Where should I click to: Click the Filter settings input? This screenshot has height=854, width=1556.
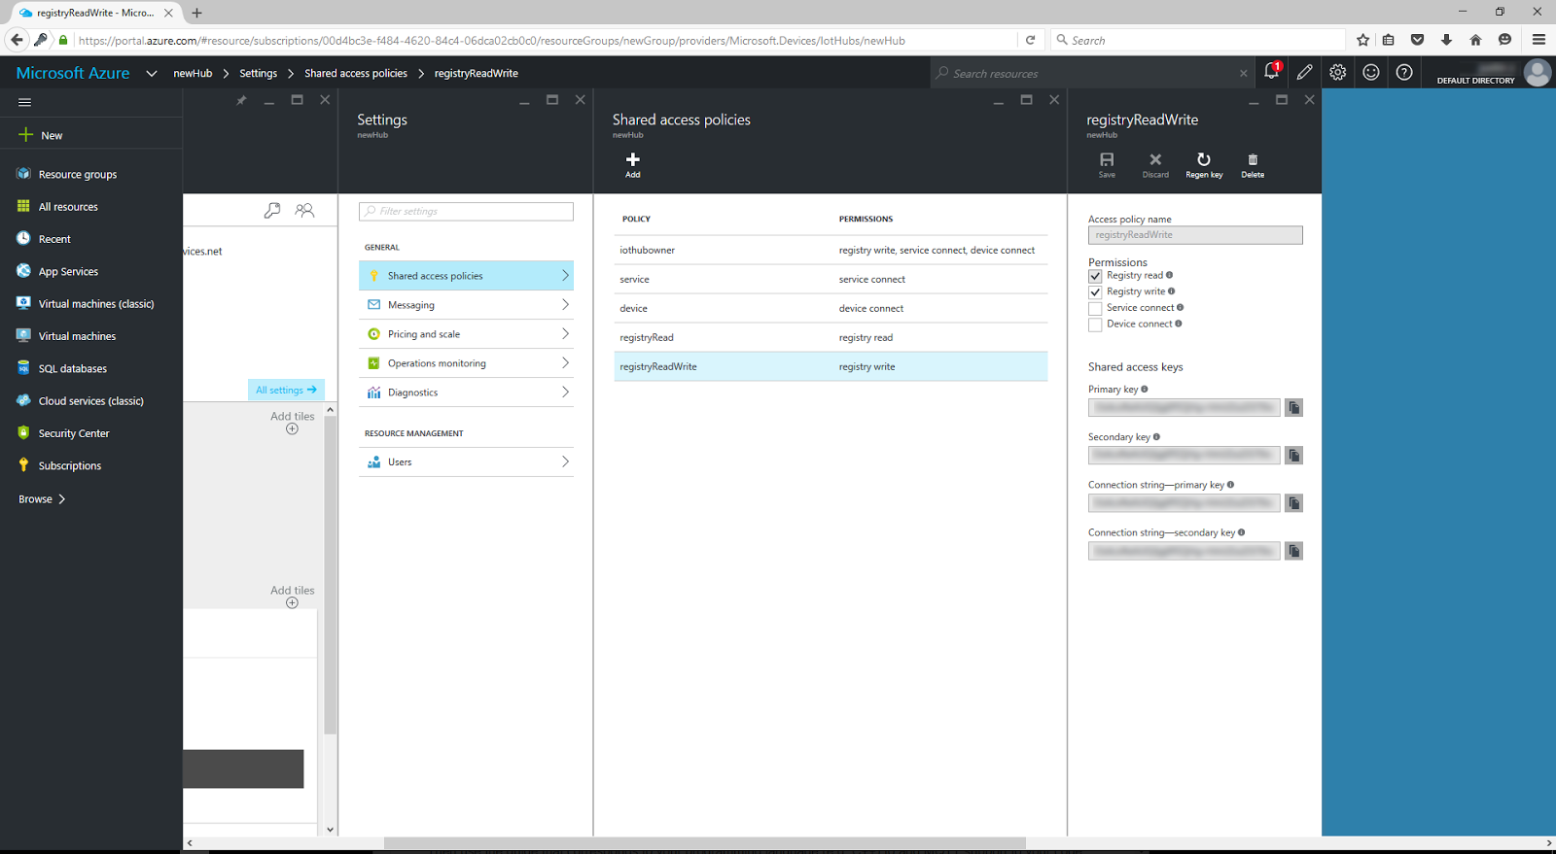tap(466, 211)
